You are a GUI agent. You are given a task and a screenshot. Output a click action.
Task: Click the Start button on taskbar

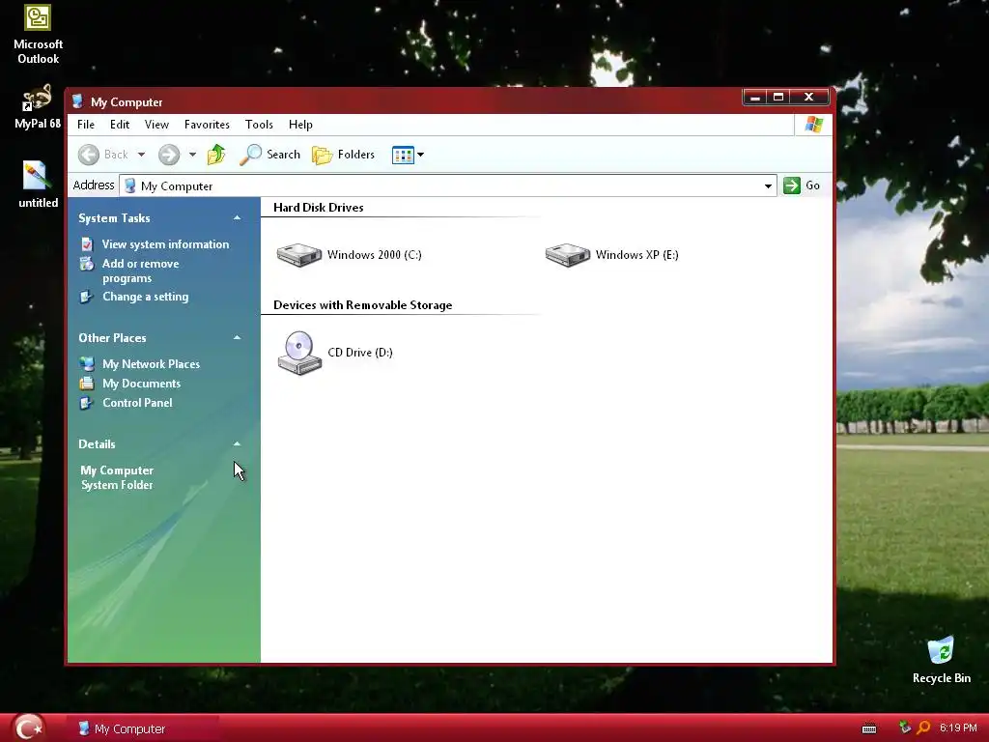click(28, 728)
